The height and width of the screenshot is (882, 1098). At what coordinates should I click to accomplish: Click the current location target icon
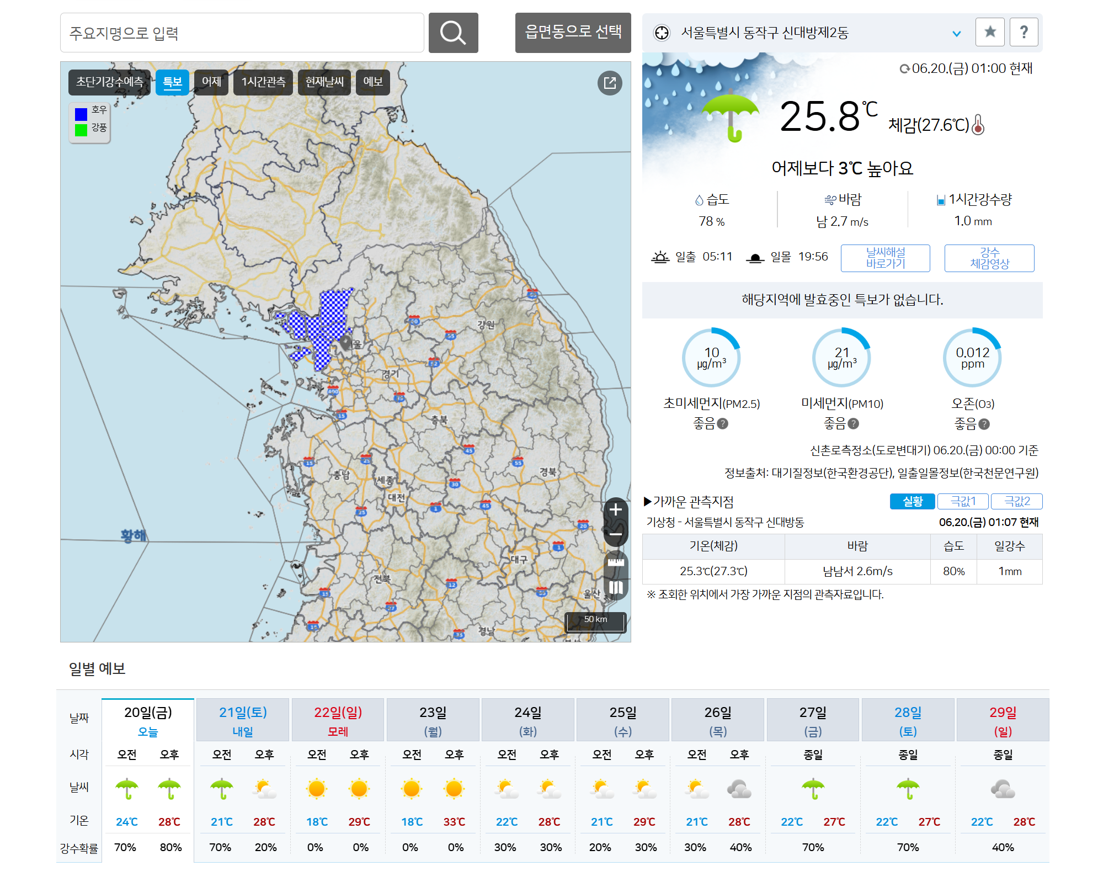click(x=662, y=33)
